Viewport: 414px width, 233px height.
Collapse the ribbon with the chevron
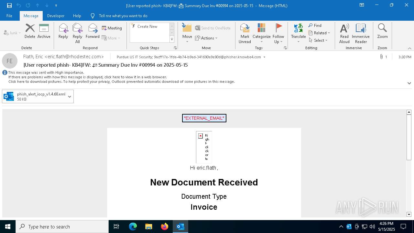click(409, 48)
